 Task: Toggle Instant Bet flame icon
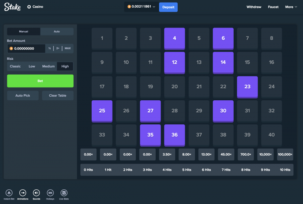point(9,193)
